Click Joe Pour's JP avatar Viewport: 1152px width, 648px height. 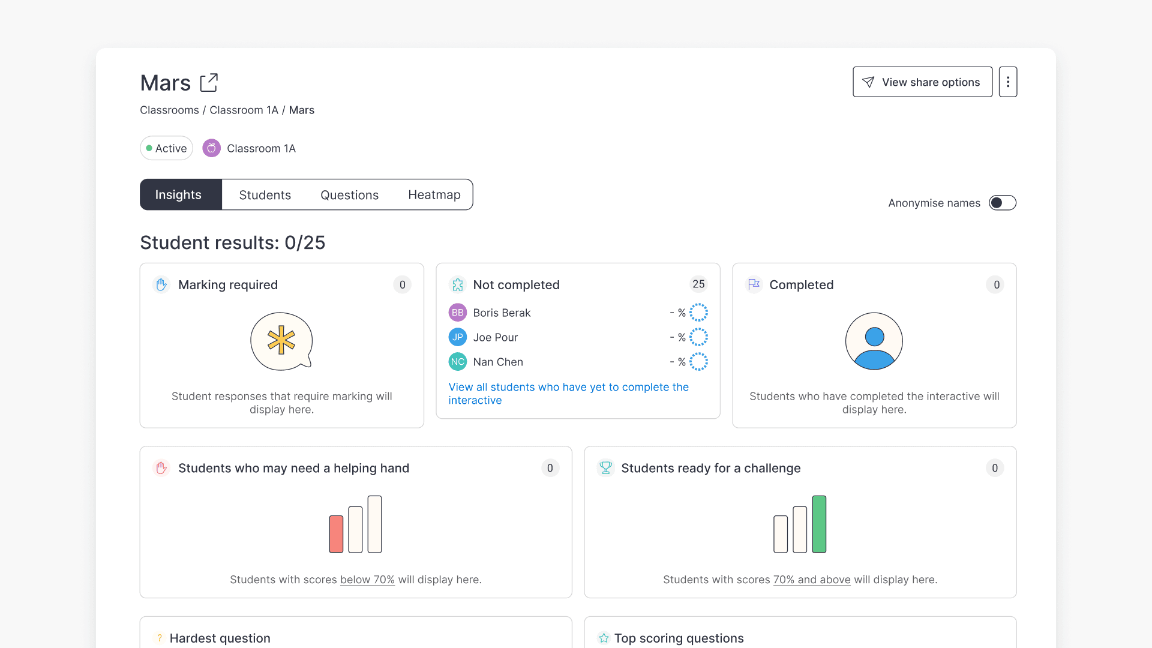[x=458, y=337]
